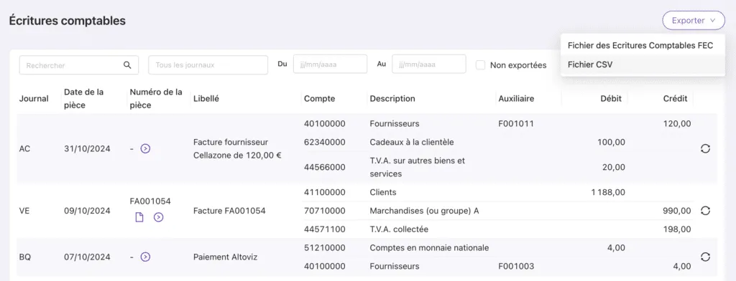Select the Journal column header
Screen dimensions: 736x281
pyautogui.click(x=34, y=99)
